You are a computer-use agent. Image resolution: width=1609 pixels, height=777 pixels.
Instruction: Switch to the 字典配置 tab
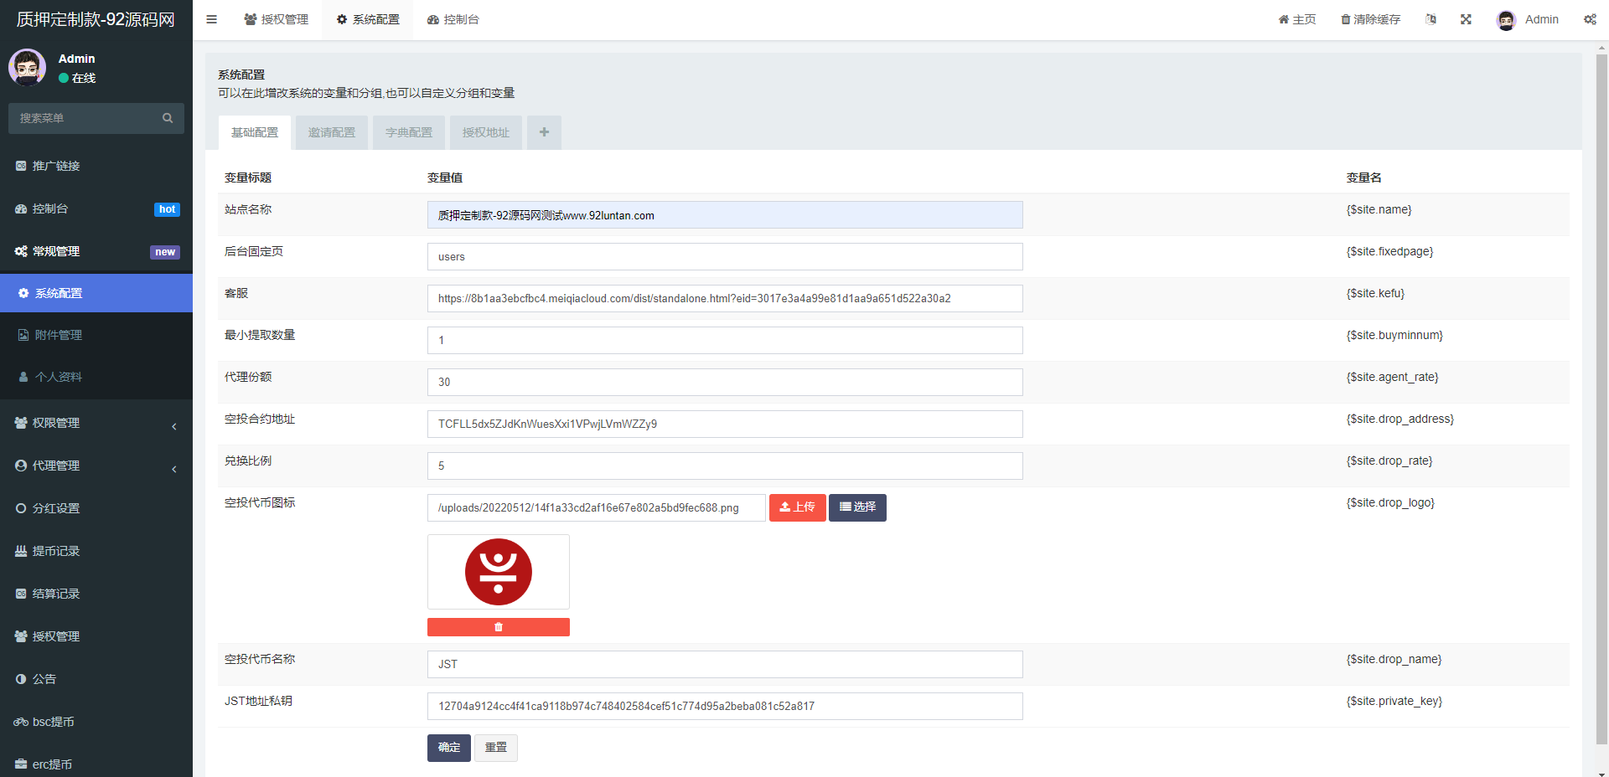pos(409,132)
